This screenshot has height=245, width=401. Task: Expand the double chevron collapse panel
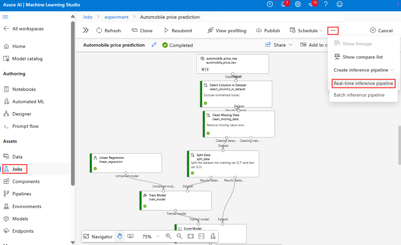[86, 31]
